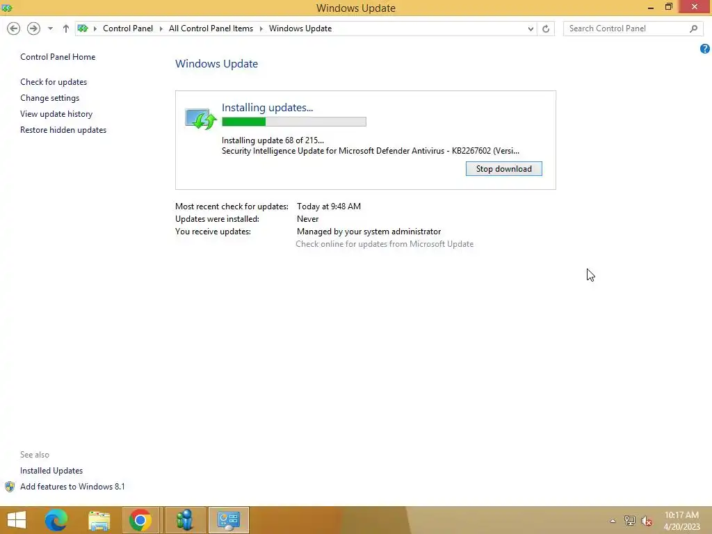Expand the chevron after Control Panel breadcrumb
The image size is (712, 534).
click(x=161, y=29)
